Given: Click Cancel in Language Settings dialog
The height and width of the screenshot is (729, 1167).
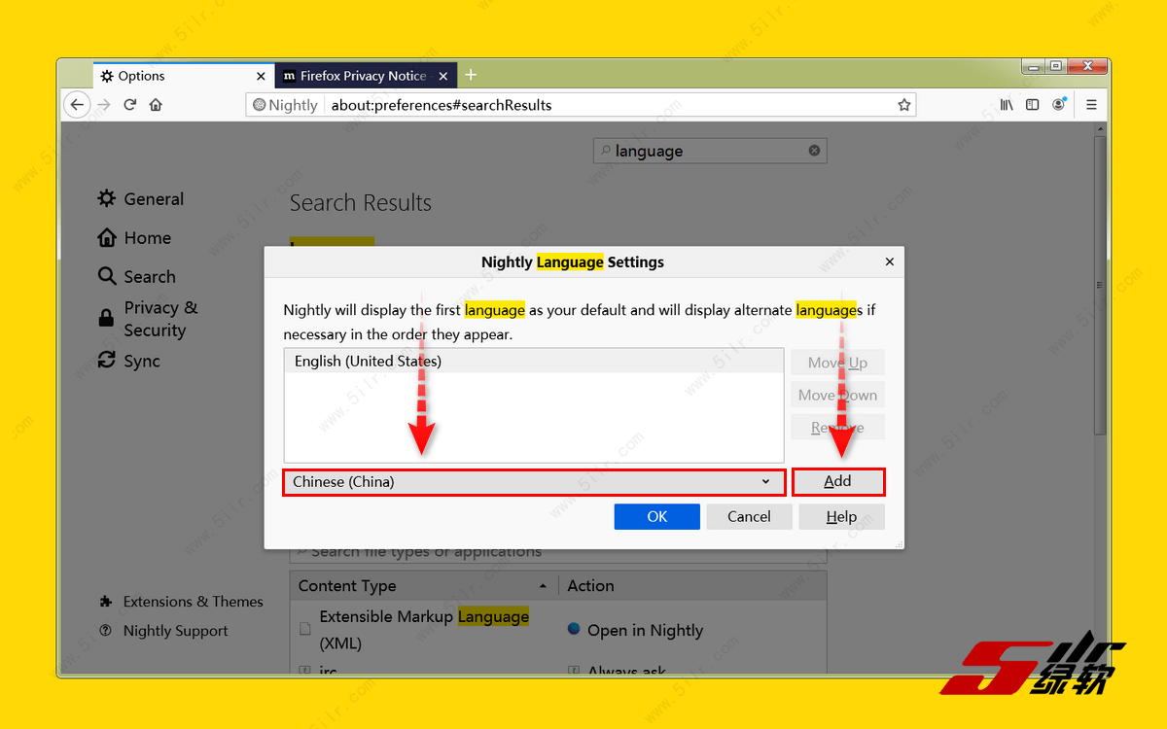Looking at the screenshot, I should pos(748,517).
